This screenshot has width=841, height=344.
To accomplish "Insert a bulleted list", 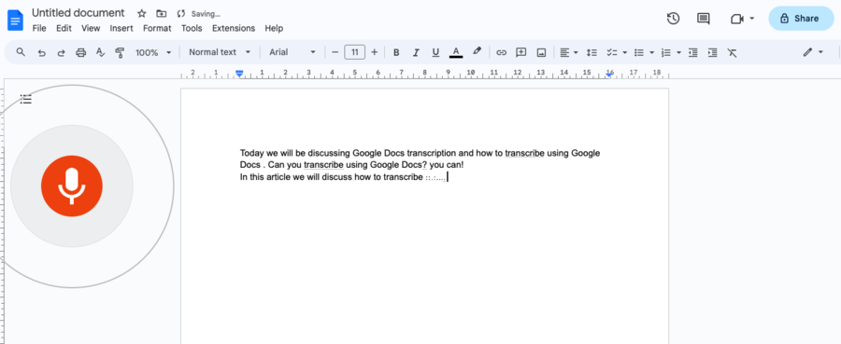I will [x=639, y=52].
